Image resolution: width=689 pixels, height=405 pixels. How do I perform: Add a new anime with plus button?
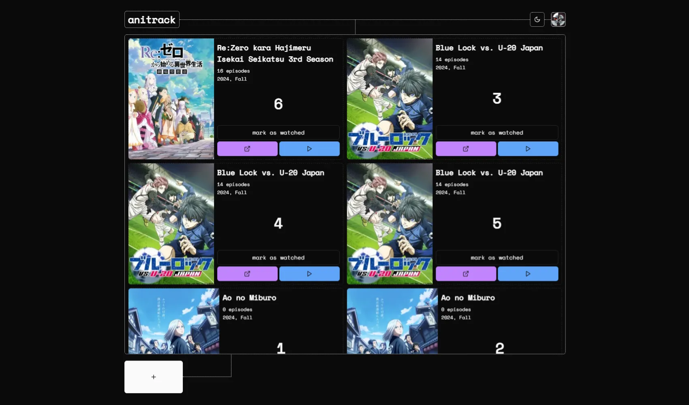[x=154, y=377]
